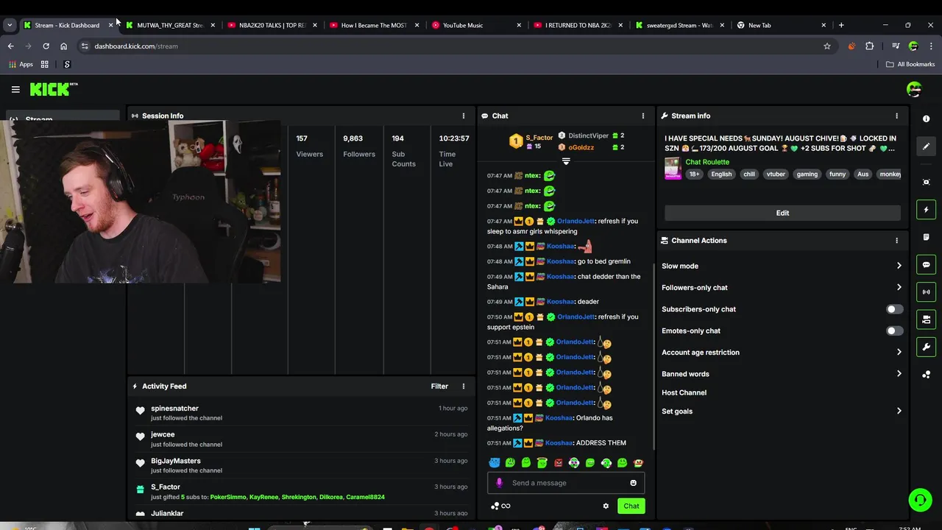Select the pencil edit icon in sidebar
Viewport: 942px width, 530px height.
(x=926, y=146)
